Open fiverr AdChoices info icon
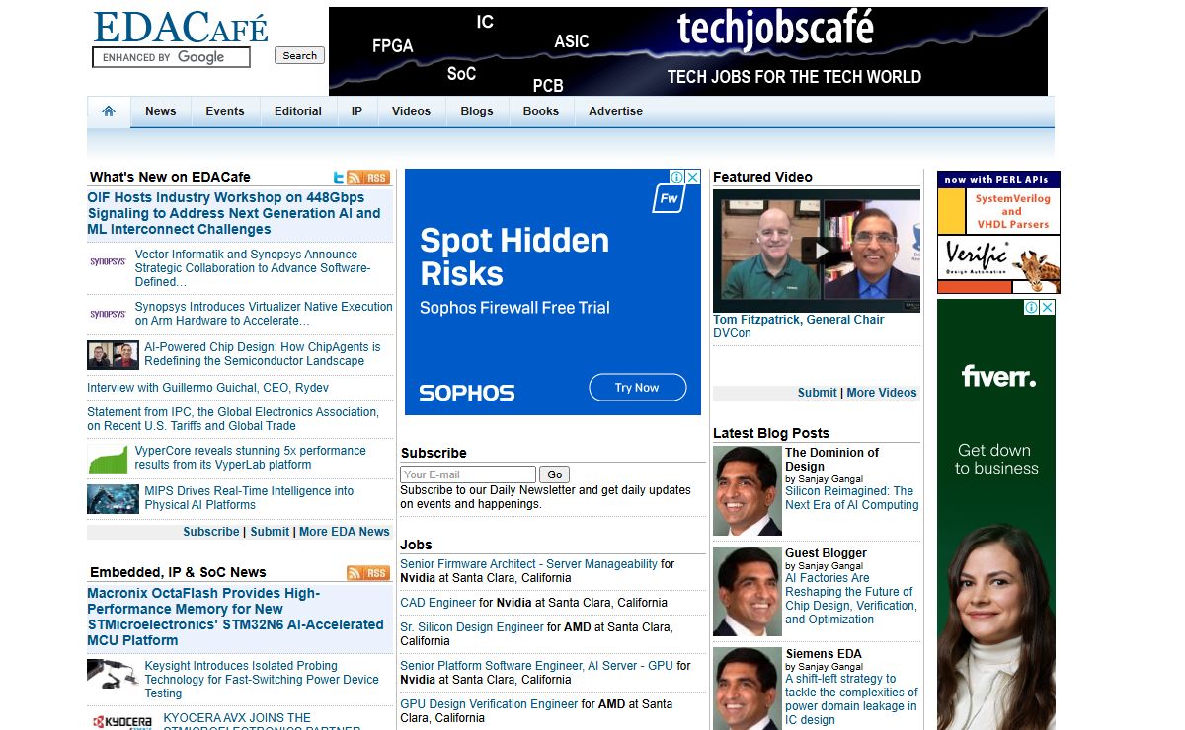The height and width of the screenshot is (730, 1185). coord(1032,308)
